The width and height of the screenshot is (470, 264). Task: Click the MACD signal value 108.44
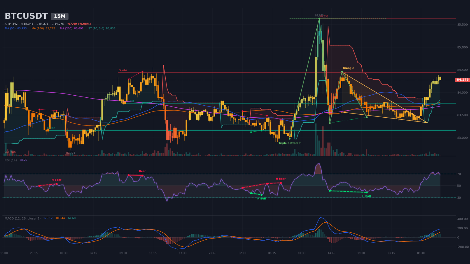(x=60, y=218)
